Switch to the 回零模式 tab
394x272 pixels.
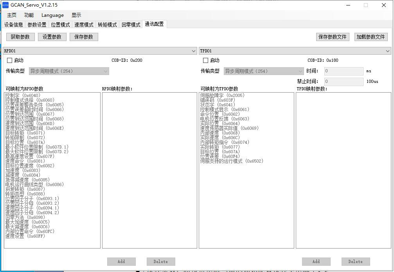131,25
